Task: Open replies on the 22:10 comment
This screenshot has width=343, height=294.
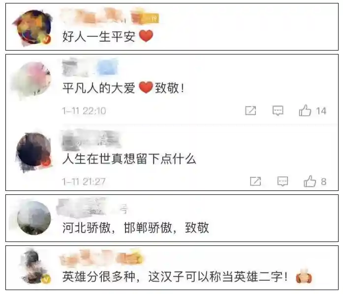Action: (x=278, y=110)
